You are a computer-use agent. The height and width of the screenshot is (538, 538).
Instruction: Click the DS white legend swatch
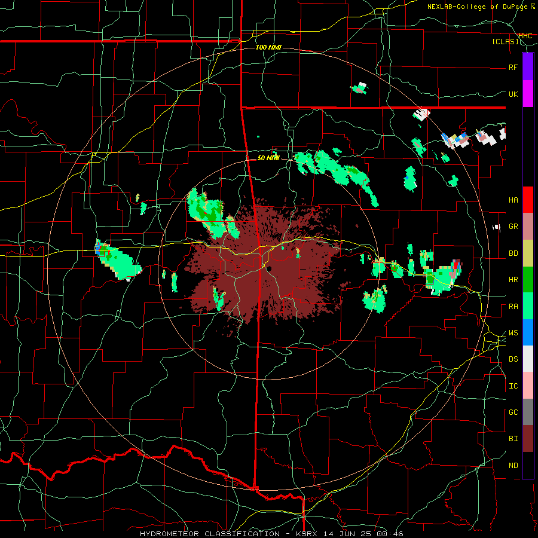[528, 359]
